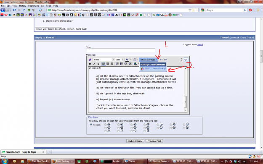Open the Windows Start menu
Image resolution: width=263 pixels, height=164 pixels.
[x=5, y=161]
